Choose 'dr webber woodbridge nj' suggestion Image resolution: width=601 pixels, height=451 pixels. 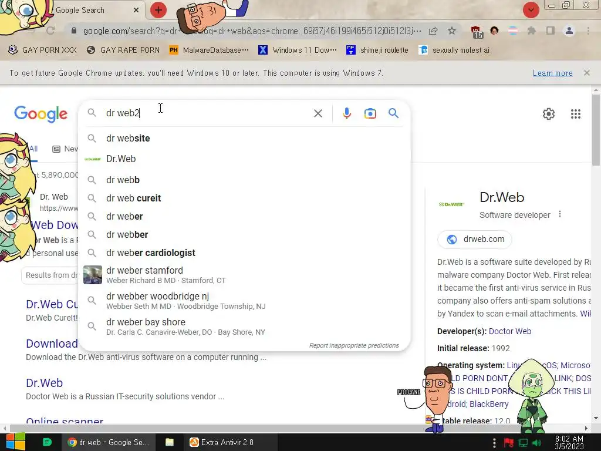point(244,301)
